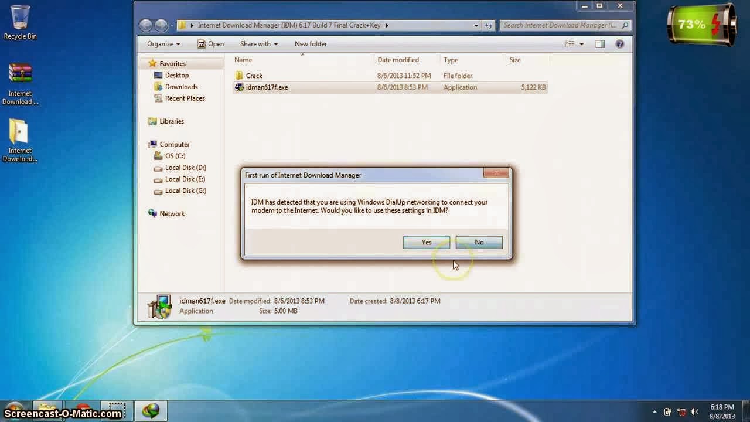Select Libraries in the navigation pane
750x422 pixels.
(x=172, y=121)
